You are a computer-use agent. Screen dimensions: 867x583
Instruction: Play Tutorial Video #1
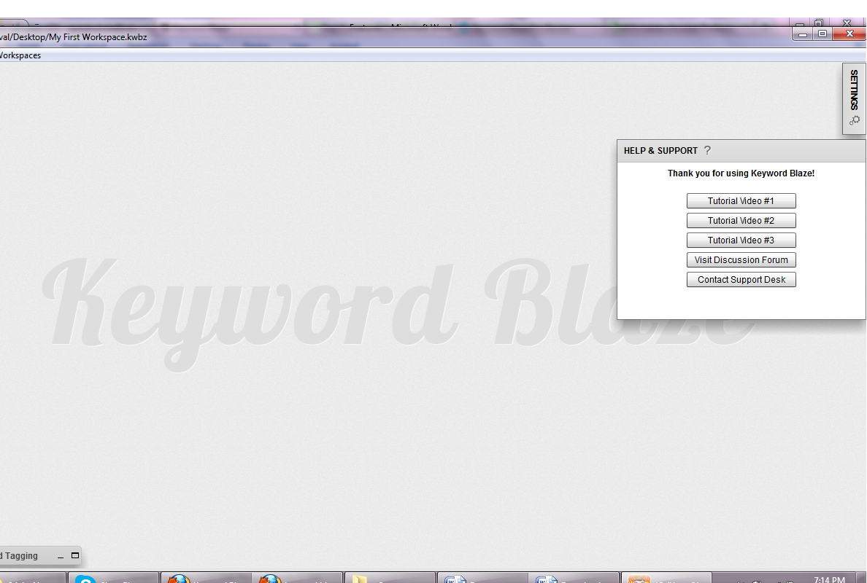[741, 201]
